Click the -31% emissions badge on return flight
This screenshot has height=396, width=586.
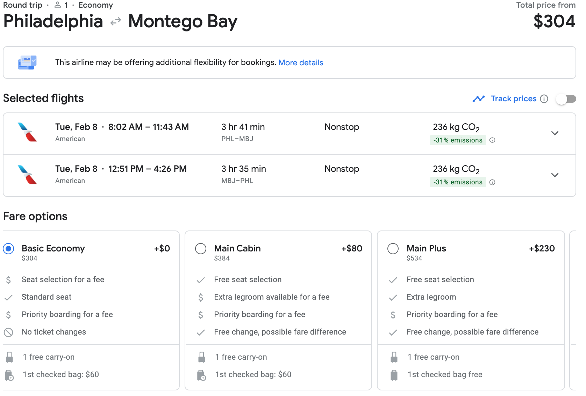458,182
